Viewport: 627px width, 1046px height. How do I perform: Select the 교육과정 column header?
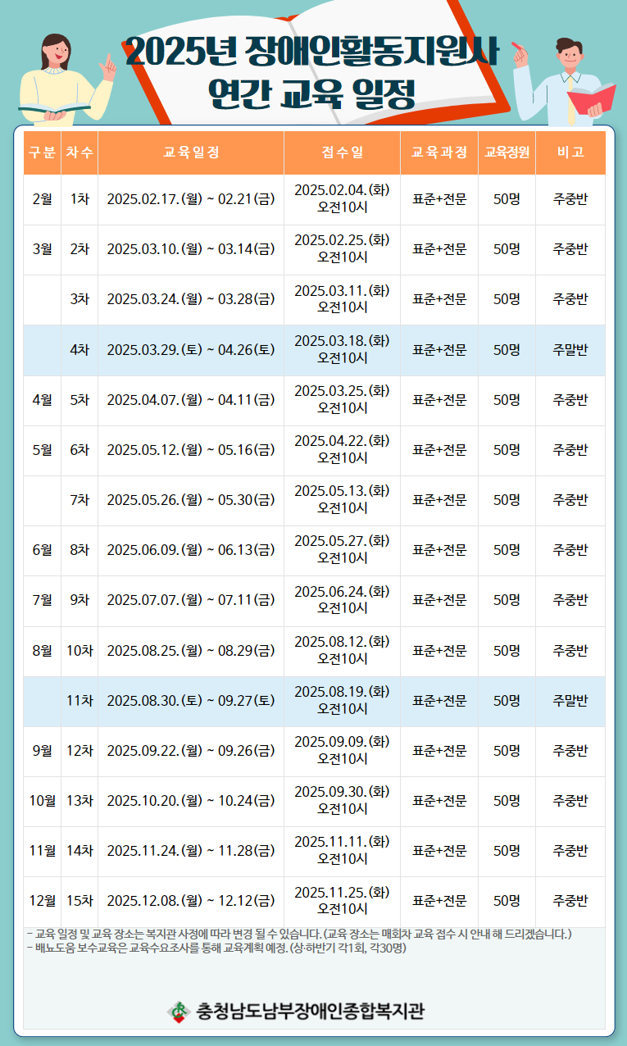438,152
